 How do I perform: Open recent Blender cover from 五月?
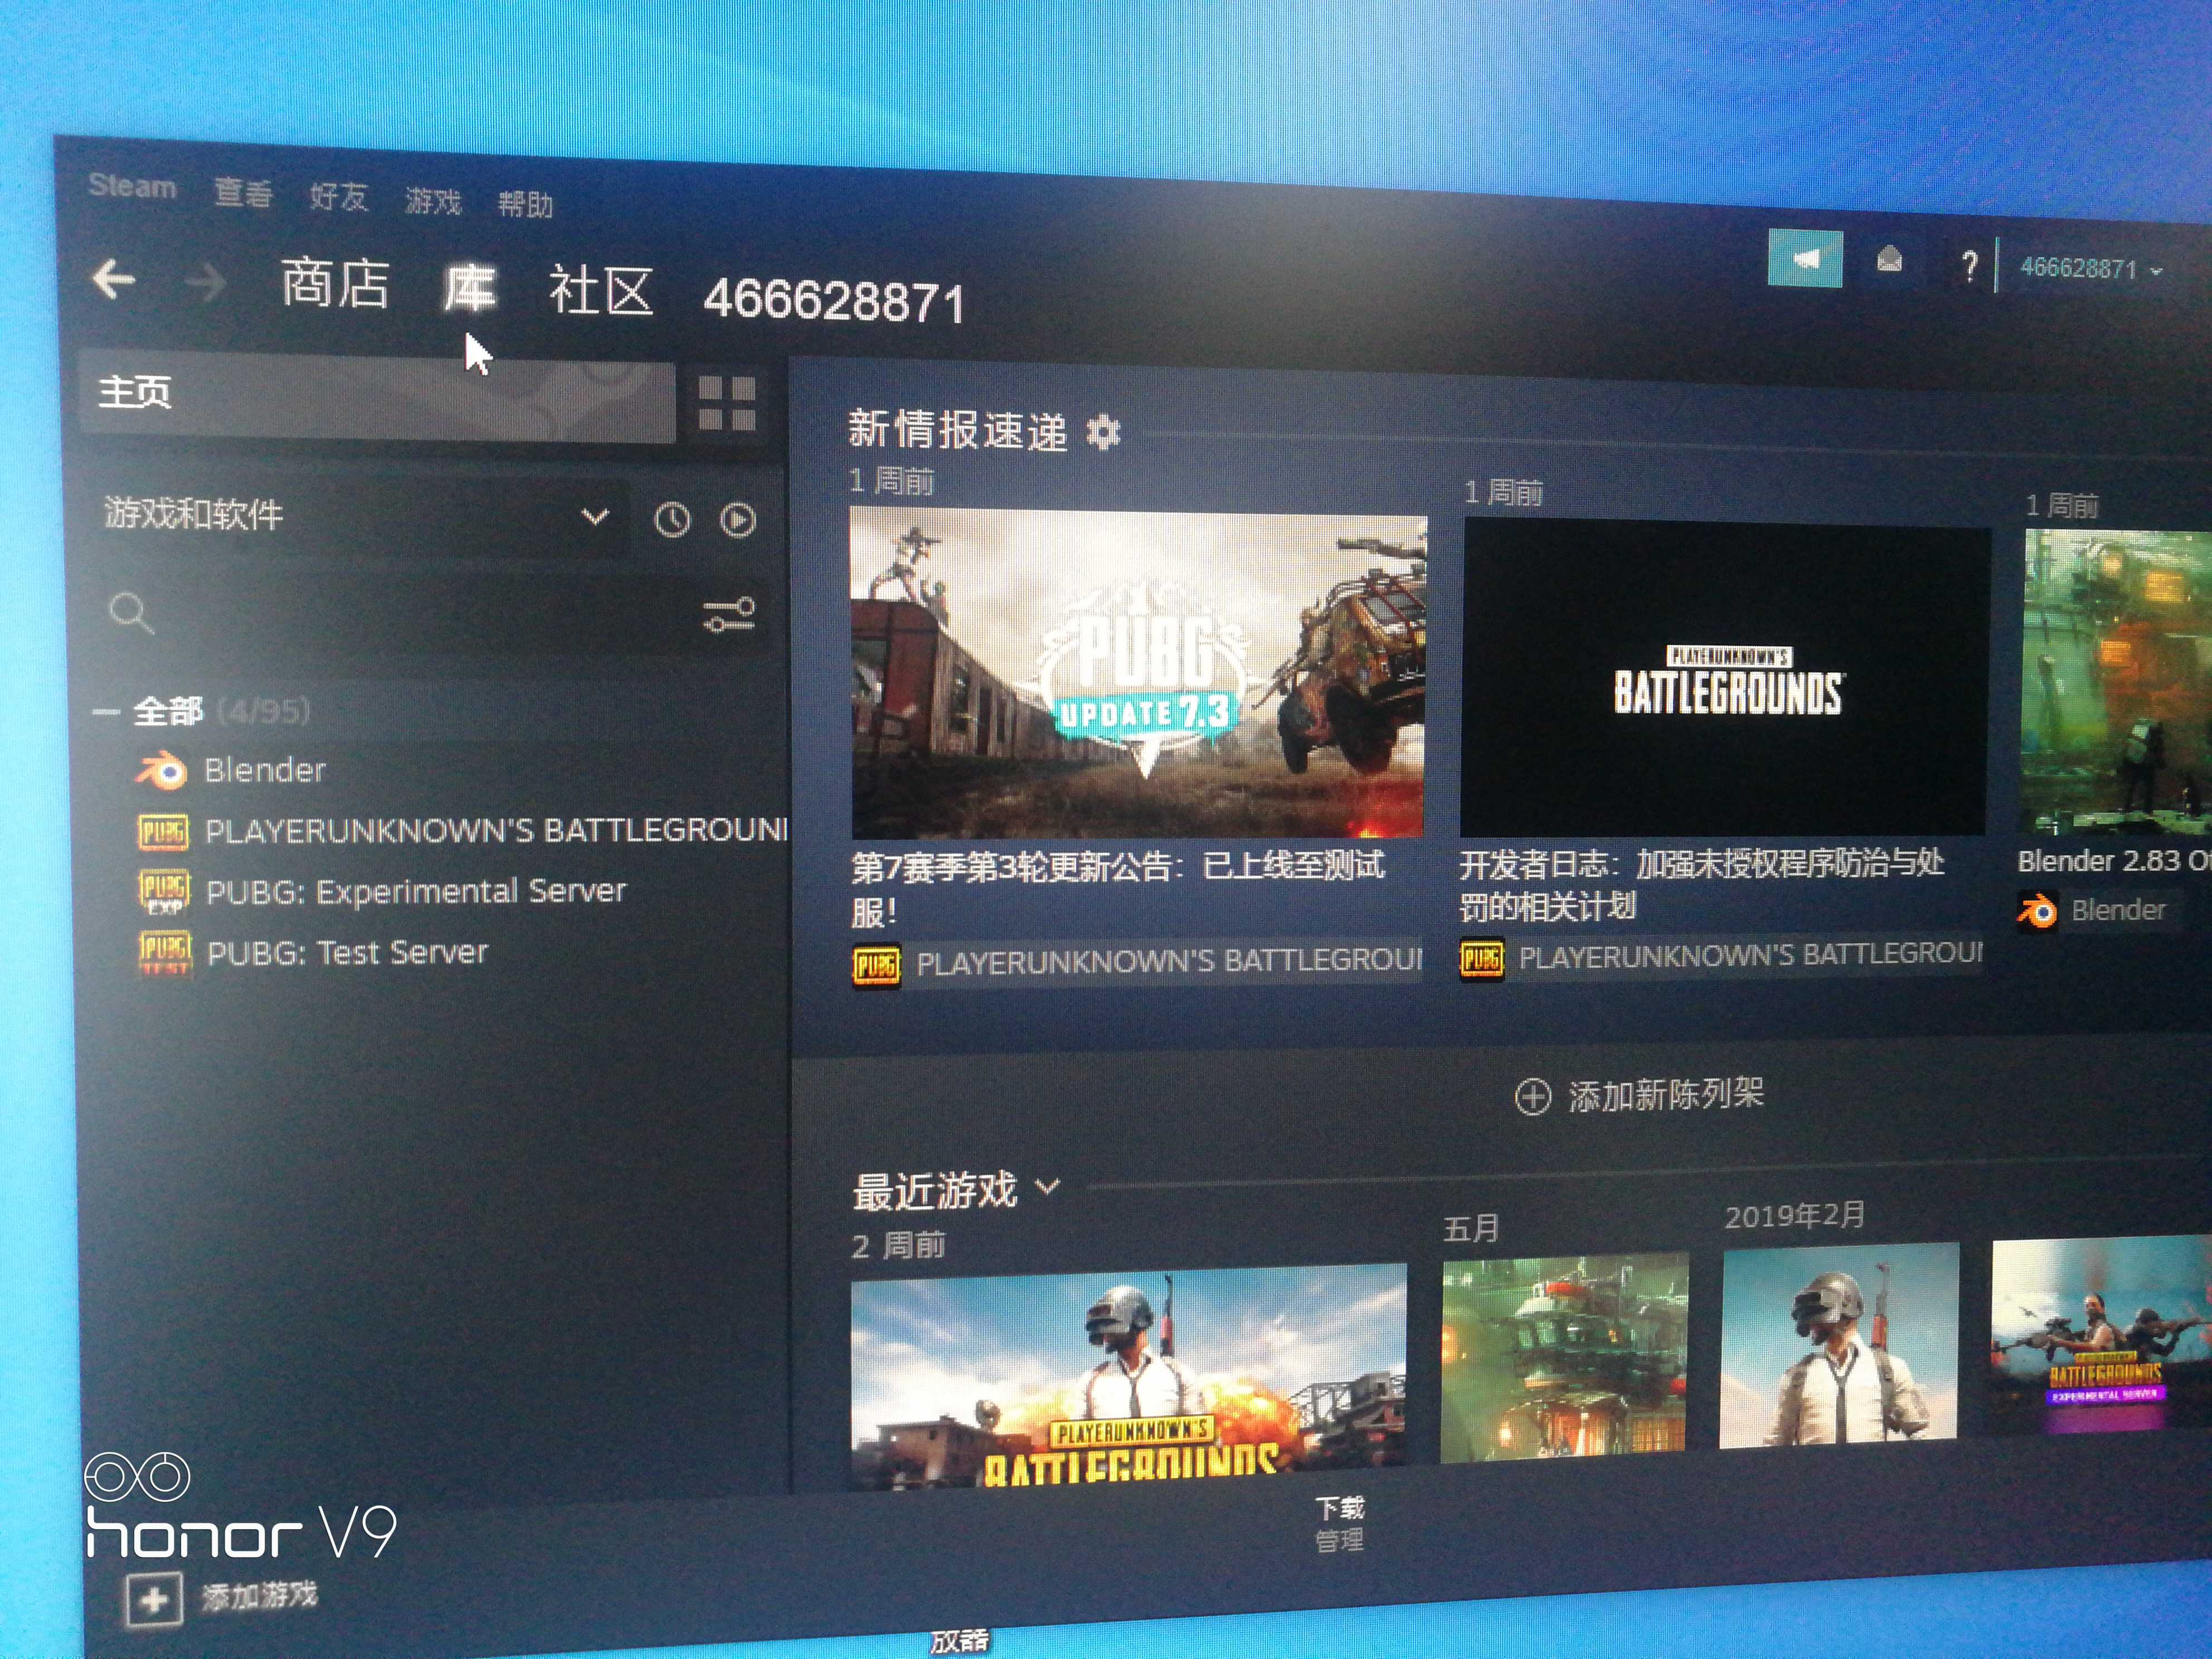coord(1564,1358)
